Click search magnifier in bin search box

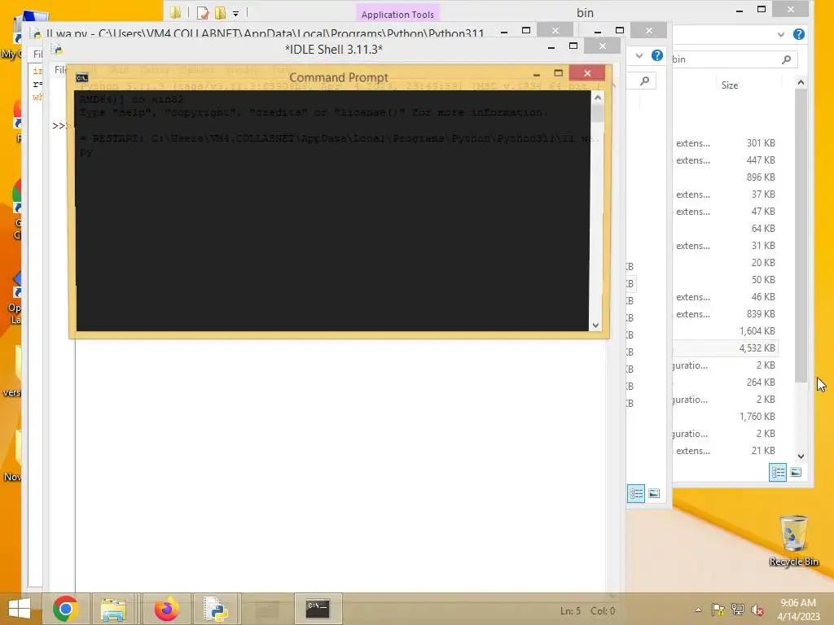pos(787,59)
